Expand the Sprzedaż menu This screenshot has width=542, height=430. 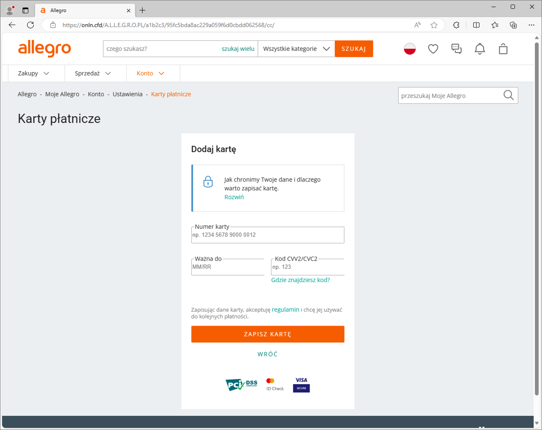tap(93, 73)
